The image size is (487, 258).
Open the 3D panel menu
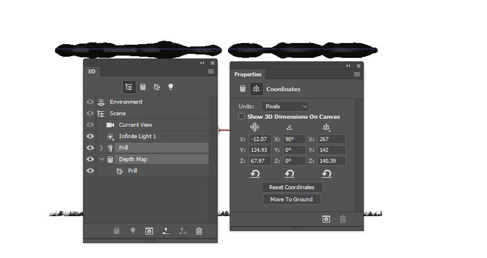[211, 72]
